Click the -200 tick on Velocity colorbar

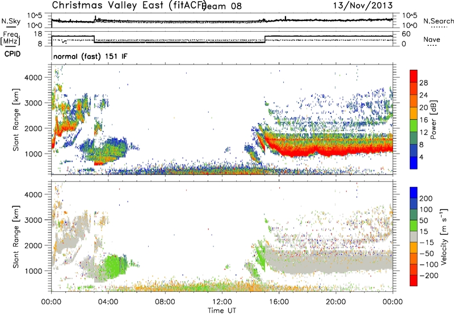click(428, 275)
